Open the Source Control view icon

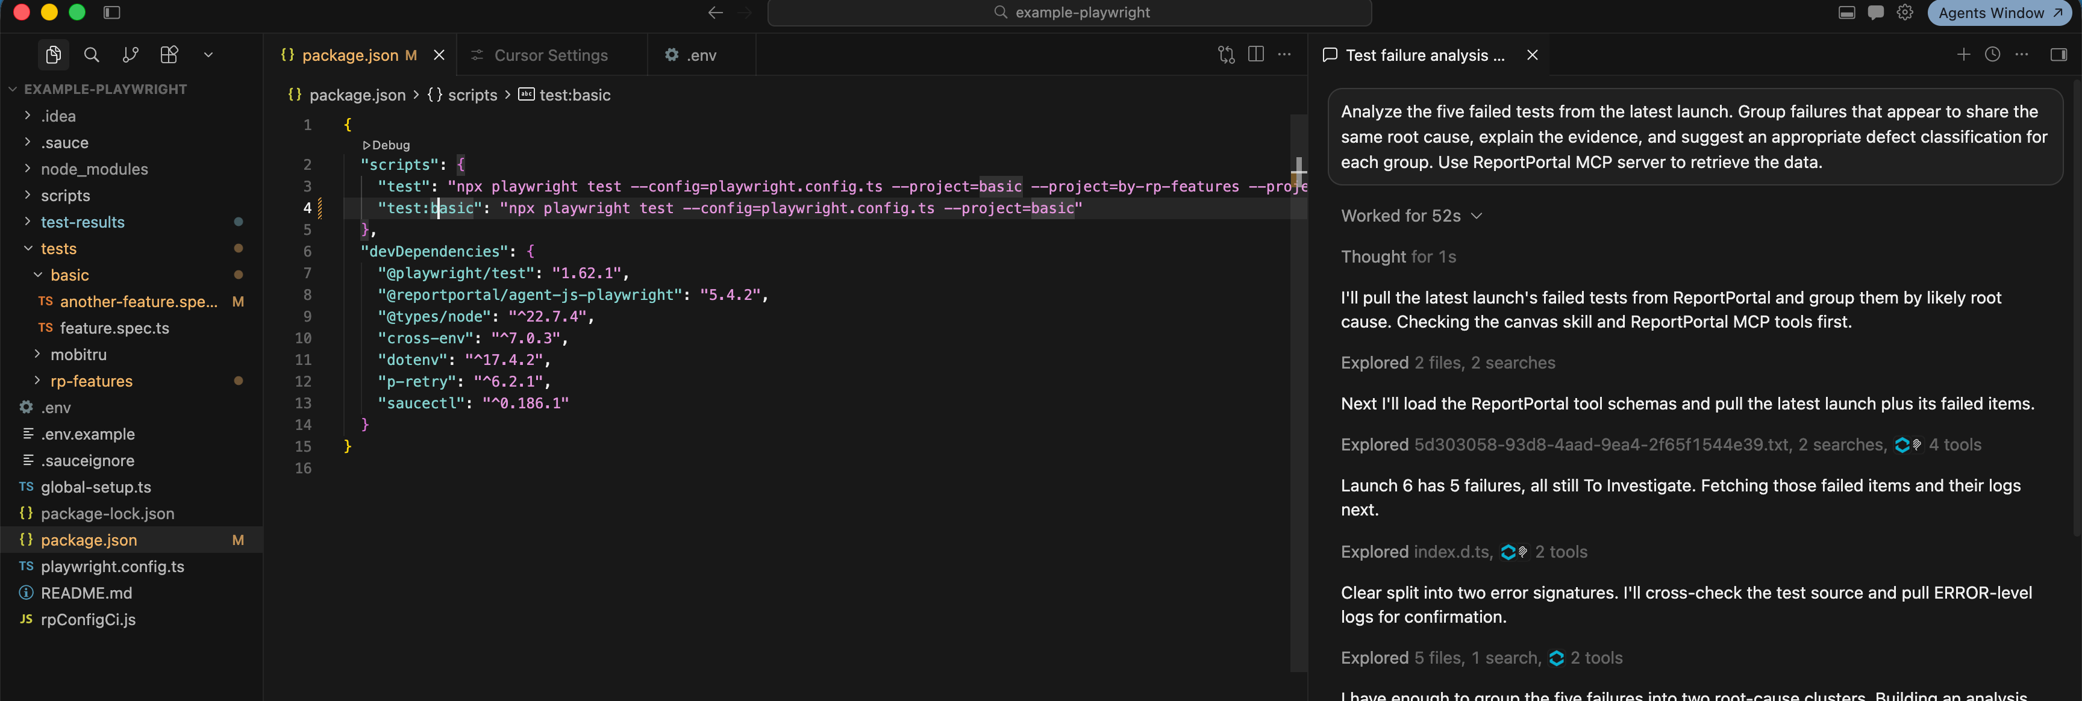point(130,55)
